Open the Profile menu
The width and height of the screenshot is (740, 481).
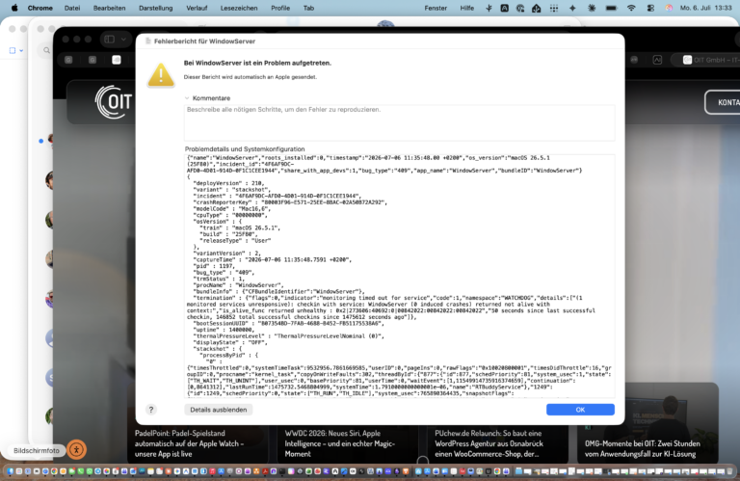(x=280, y=8)
